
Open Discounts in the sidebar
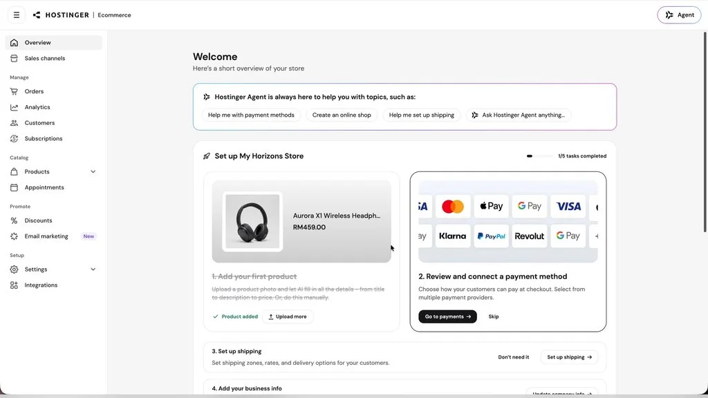54,220
